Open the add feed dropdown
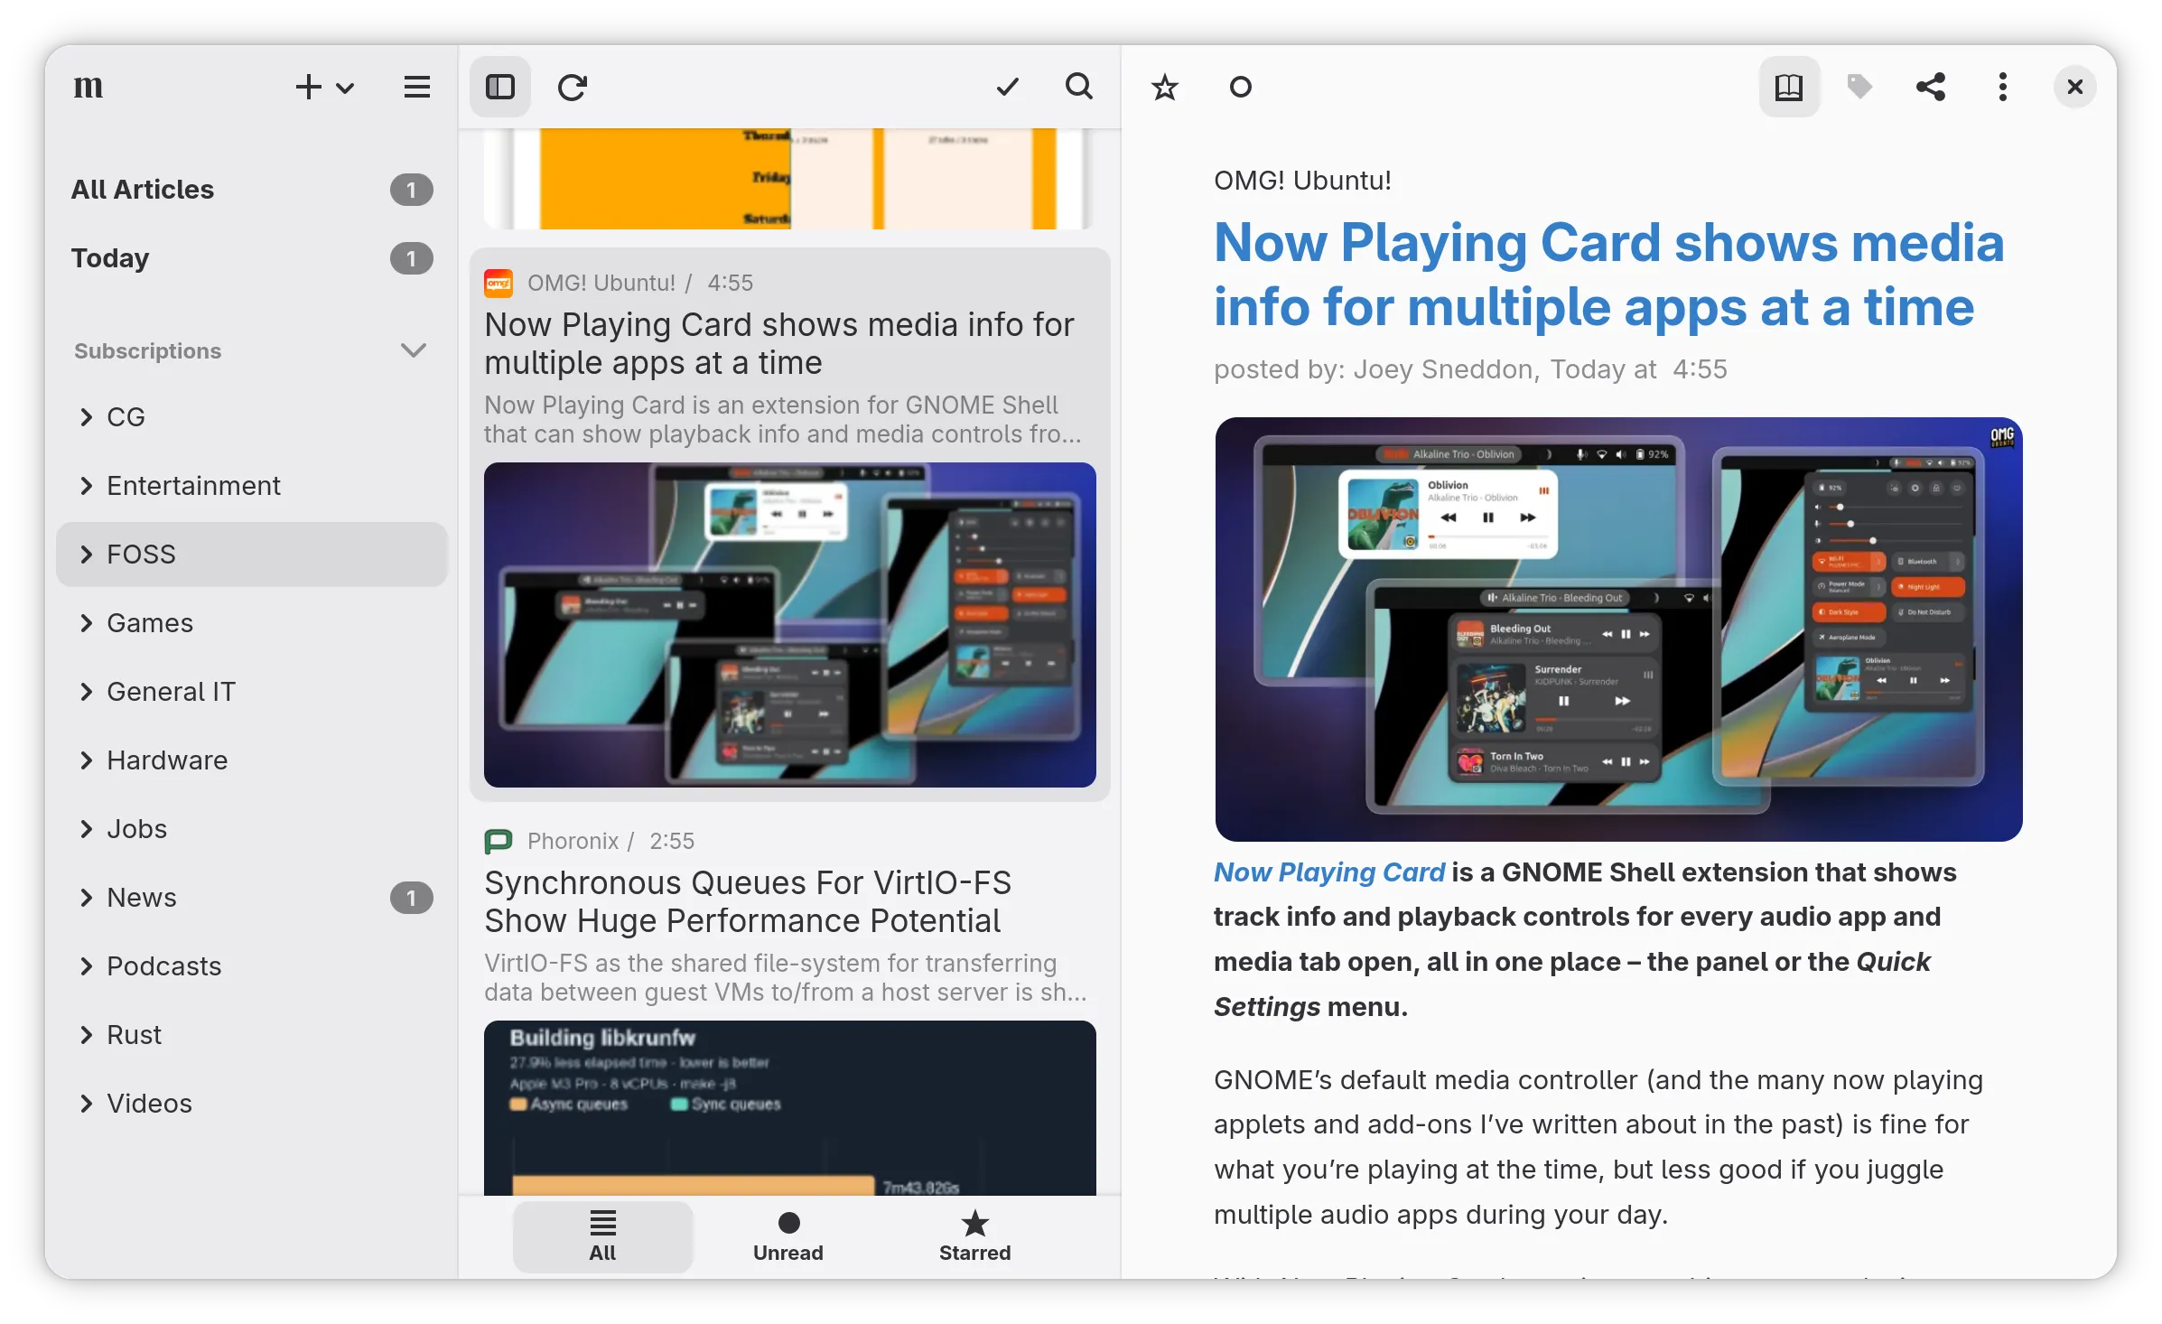 coord(325,88)
